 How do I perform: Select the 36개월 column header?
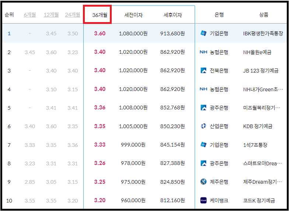(100, 15)
